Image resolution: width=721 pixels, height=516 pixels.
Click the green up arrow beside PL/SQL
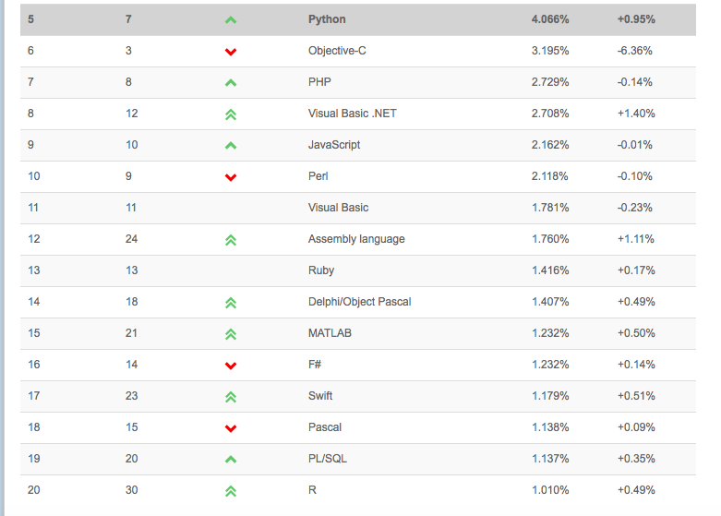[x=231, y=460]
